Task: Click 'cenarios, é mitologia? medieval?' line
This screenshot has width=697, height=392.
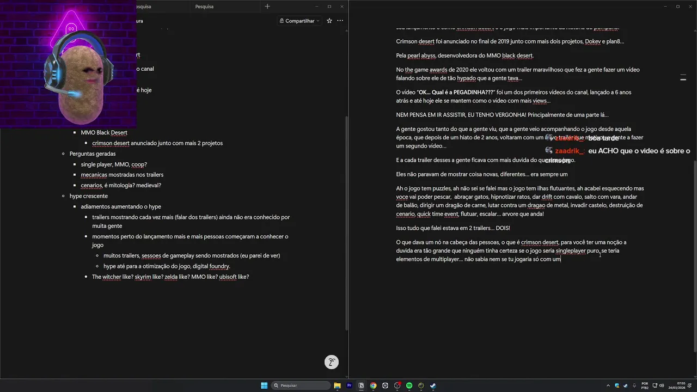Action: [x=121, y=185]
